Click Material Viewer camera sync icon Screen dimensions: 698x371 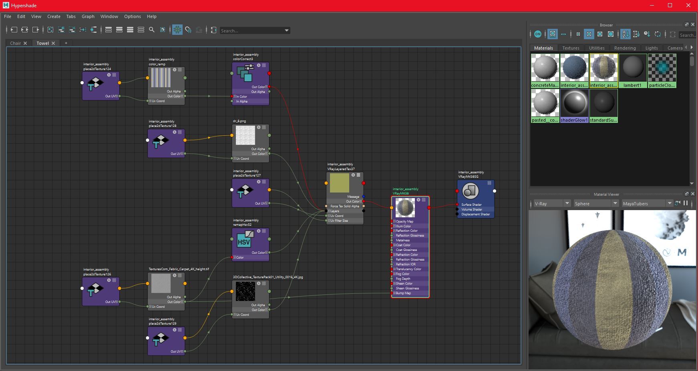coord(678,203)
